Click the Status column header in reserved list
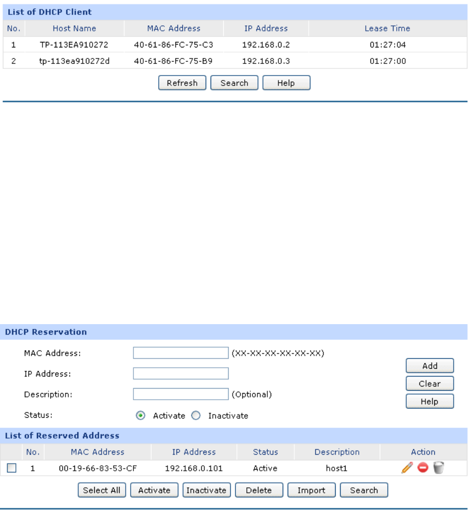Viewport: 469px width, 511px height. (x=265, y=452)
